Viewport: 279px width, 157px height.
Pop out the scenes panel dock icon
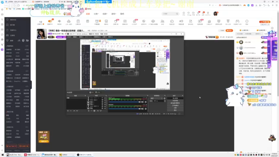point(85,96)
